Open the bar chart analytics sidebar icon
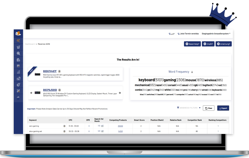 tap(18, 72)
